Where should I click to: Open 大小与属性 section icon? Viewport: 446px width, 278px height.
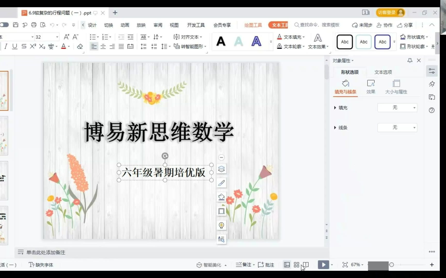pos(396,87)
